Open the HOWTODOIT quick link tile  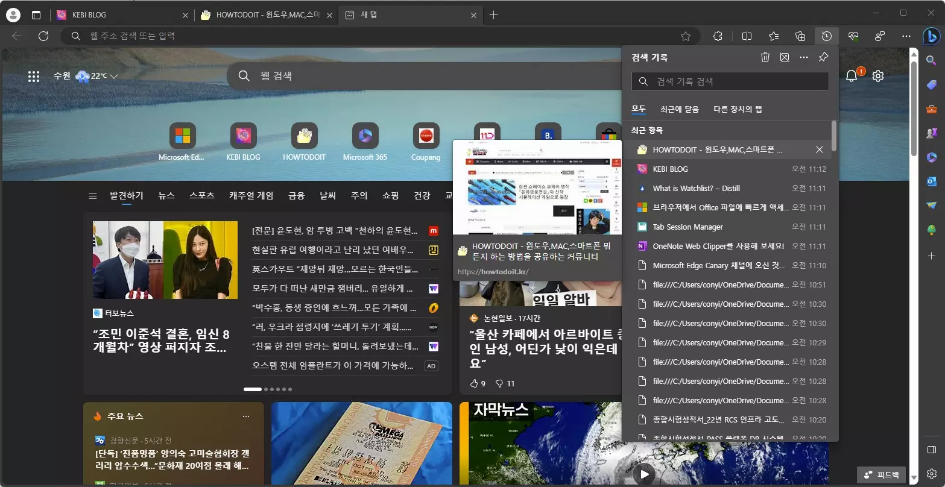[304, 142]
